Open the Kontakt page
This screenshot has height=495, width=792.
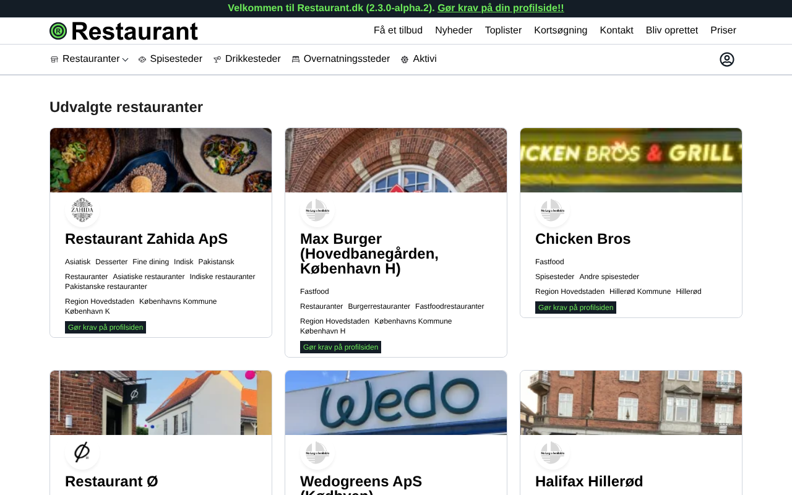[x=616, y=30]
